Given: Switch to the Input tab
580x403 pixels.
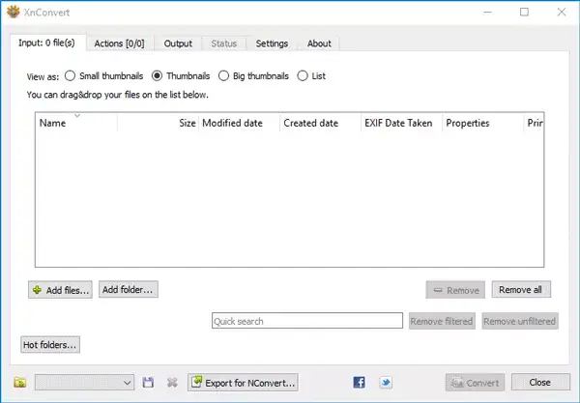Looking at the screenshot, I should (47, 43).
